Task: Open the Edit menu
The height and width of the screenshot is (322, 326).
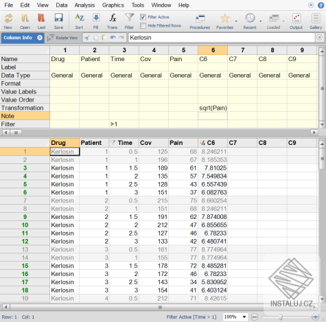Action: pyautogui.click(x=25, y=5)
